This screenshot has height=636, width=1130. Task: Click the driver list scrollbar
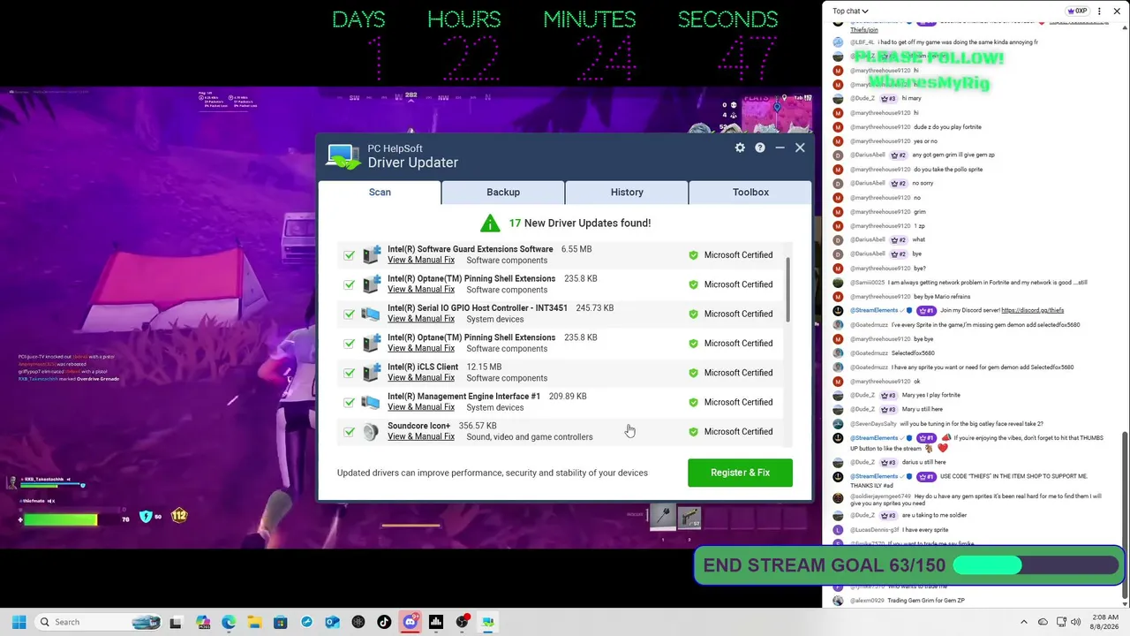click(787, 291)
